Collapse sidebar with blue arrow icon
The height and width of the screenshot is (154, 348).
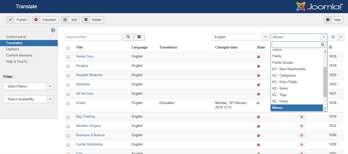tap(53, 30)
